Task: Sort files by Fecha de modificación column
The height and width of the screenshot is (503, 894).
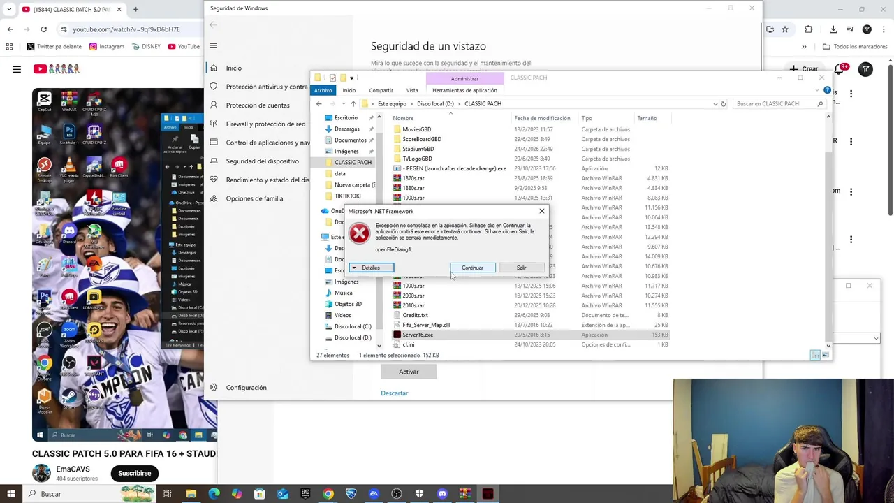Action: click(542, 118)
